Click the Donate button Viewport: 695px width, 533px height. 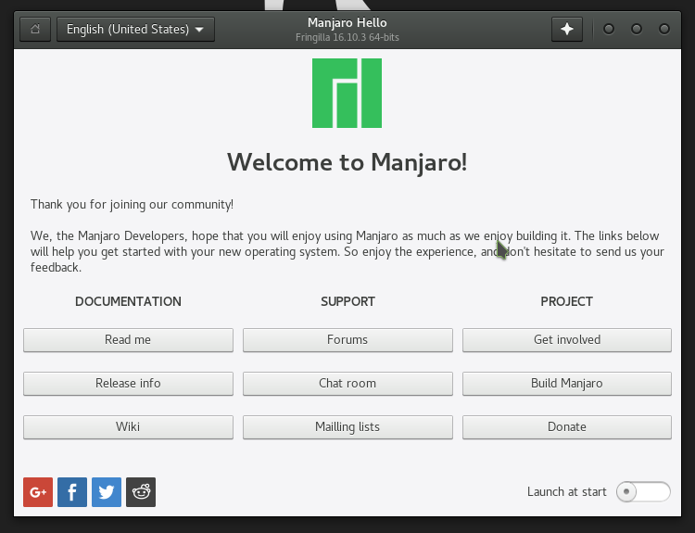click(x=567, y=427)
